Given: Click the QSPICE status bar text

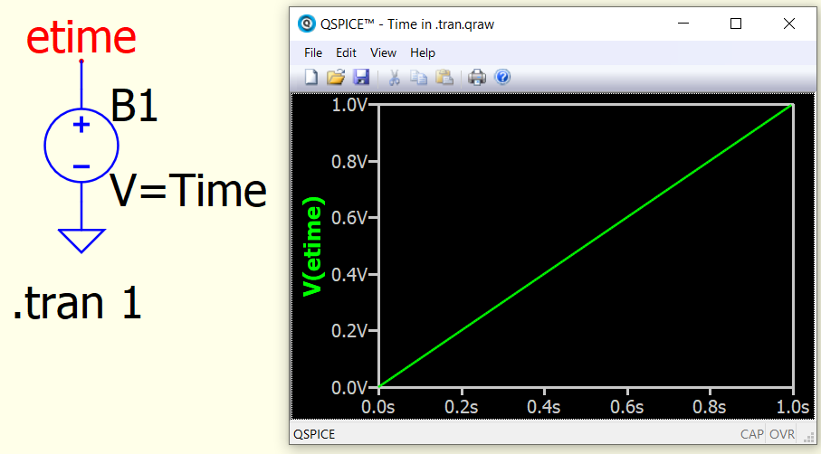Looking at the screenshot, I should click(314, 434).
